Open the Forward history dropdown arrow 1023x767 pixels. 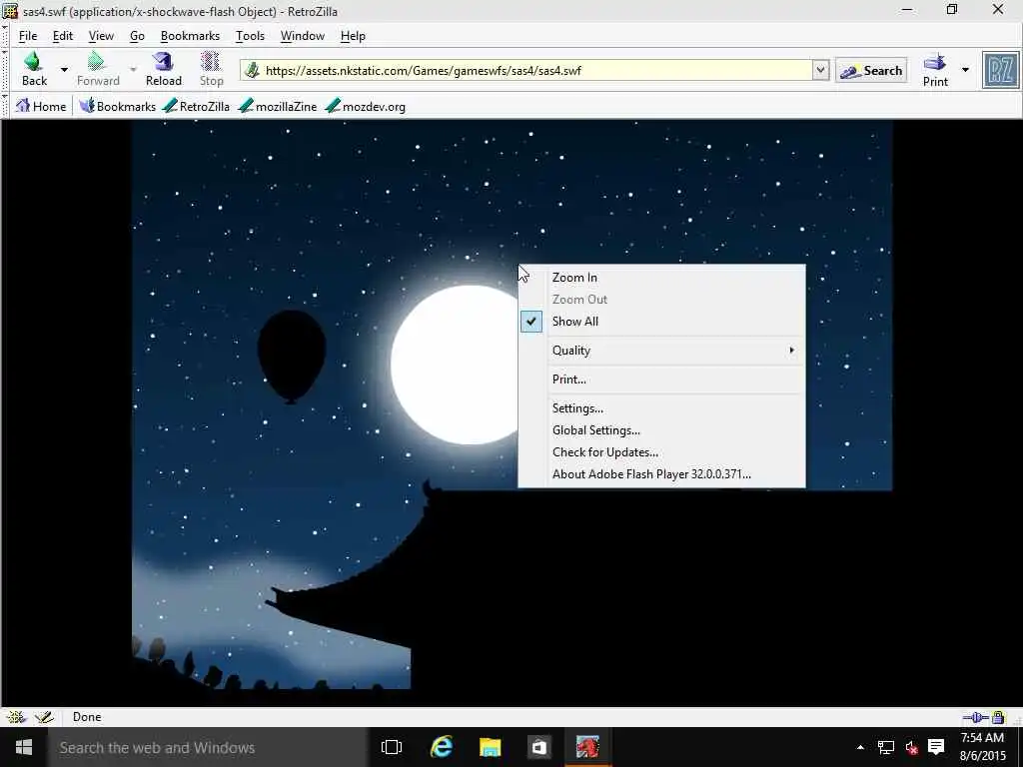click(x=133, y=69)
